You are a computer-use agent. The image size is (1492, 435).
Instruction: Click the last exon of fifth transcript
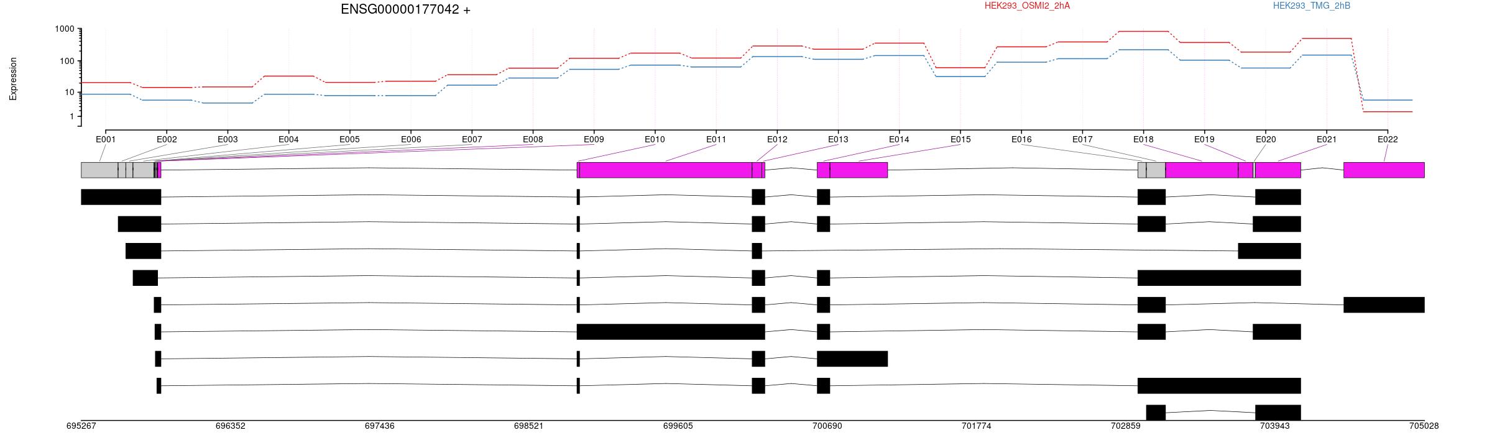pyautogui.click(x=1384, y=304)
